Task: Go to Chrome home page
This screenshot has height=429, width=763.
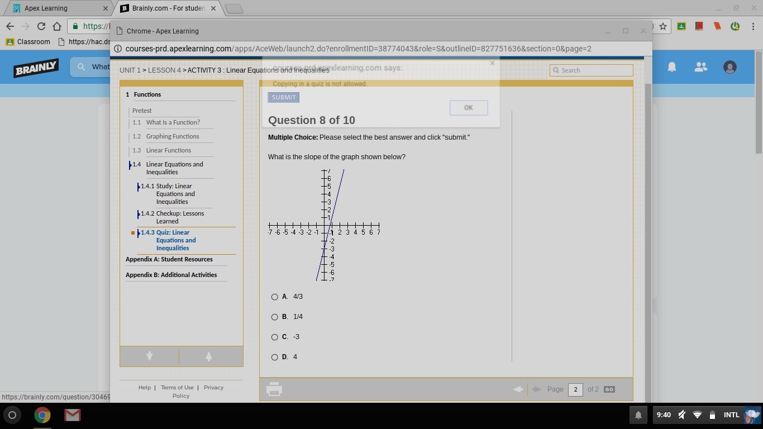Action: click(56, 26)
